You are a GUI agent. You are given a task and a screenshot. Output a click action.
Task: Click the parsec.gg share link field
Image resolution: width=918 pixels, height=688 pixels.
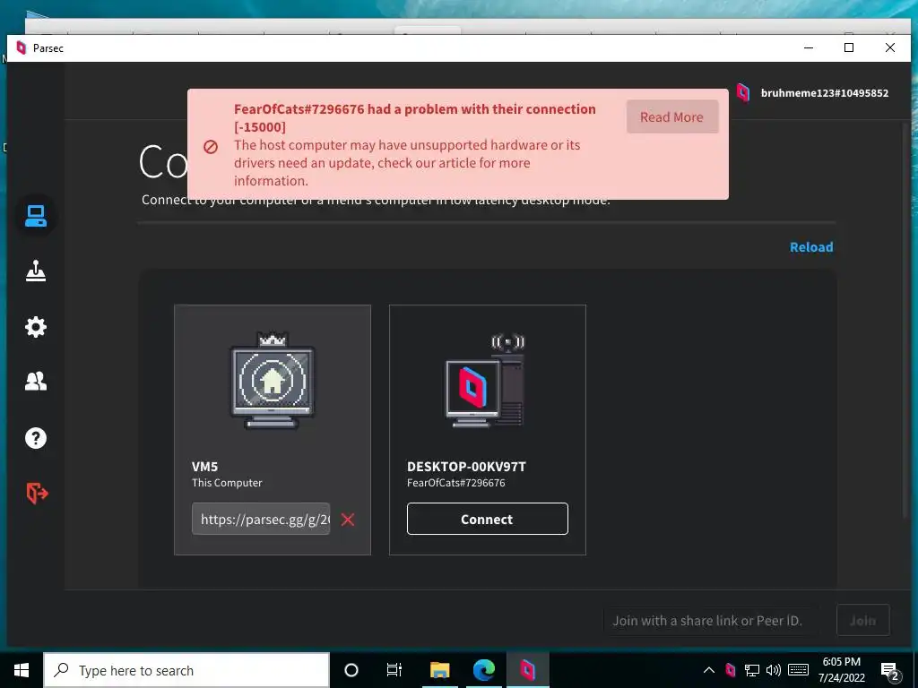[261, 519]
